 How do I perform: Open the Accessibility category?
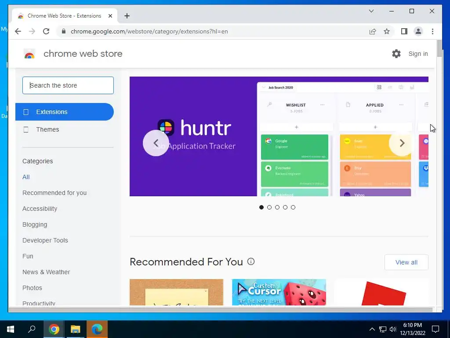point(40,209)
